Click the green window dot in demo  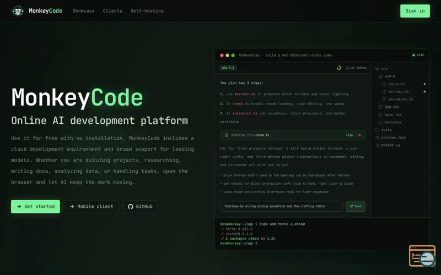pyautogui.click(x=233, y=56)
